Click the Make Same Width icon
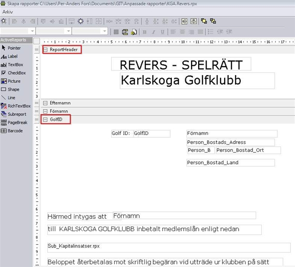The width and height of the screenshot is (295, 267). pos(71,21)
